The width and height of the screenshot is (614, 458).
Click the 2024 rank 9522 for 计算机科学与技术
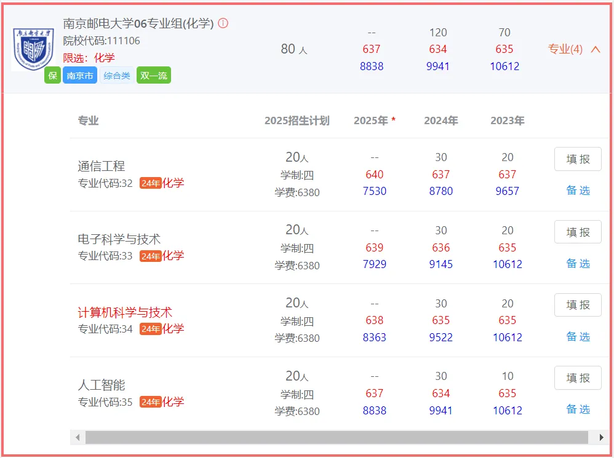[x=441, y=337]
